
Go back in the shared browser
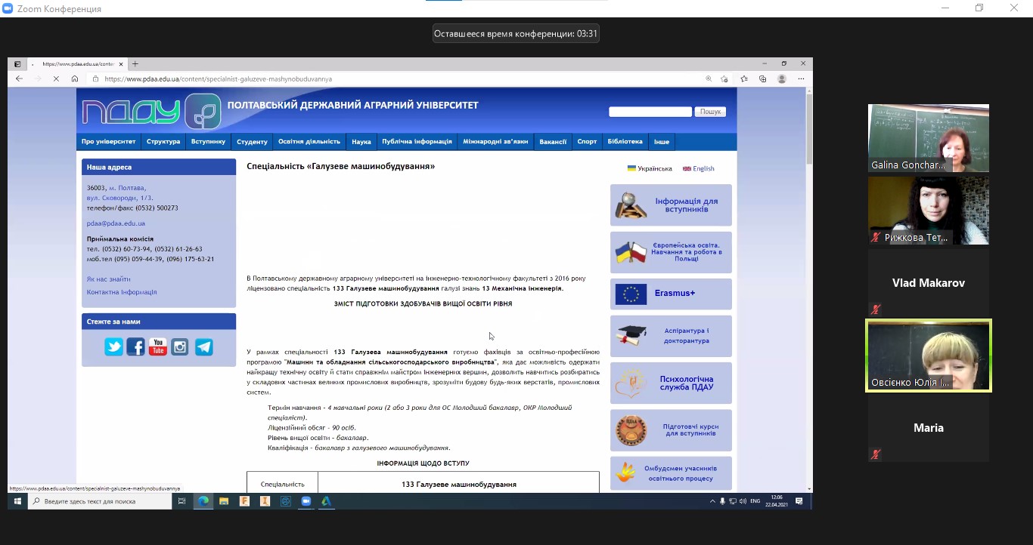click(x=19, y=79)
